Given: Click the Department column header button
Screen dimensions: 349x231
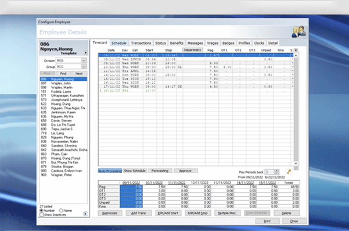Looking at the screenshot, I should [x=192, y=50].
